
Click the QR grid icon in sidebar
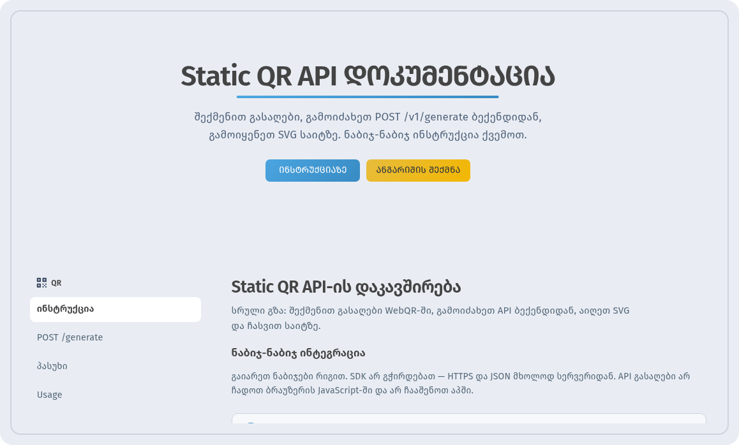pos(41,282)
